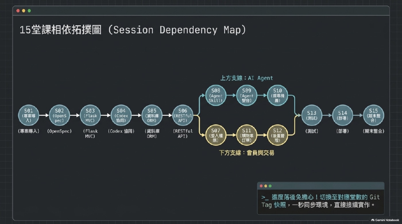The height and width of the screenshot is (224, 402).
Task: Click the label 上方支線：AI Agent
Action: click(x=246, y=78)
